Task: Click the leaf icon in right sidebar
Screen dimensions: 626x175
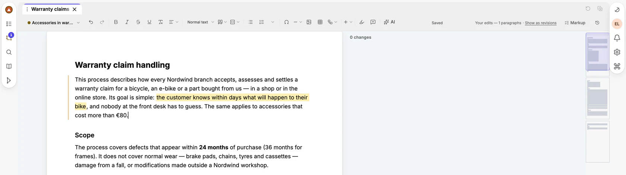Action: [617, 10]
